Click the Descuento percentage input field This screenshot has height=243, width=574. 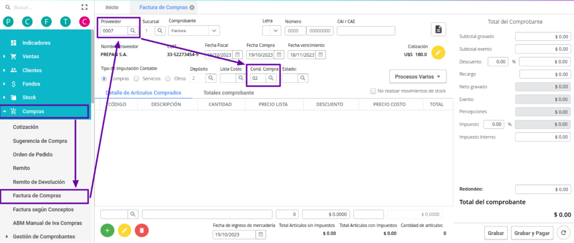pyautogui.click(x=498, y=62)
